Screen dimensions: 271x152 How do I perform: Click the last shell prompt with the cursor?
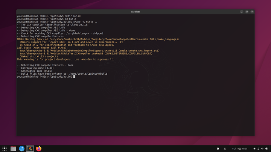click(x=46, y=77)
